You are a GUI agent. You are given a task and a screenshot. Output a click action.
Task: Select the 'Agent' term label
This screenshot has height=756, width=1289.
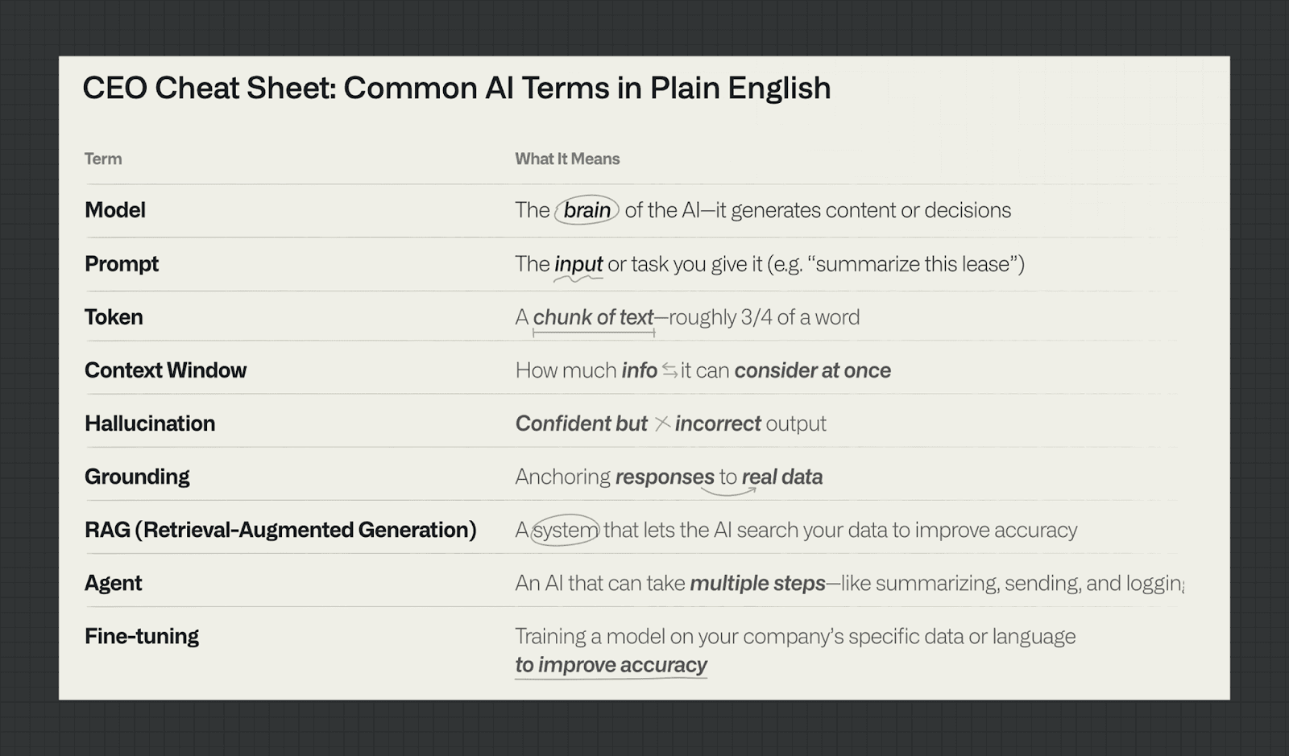coord(113,583)
